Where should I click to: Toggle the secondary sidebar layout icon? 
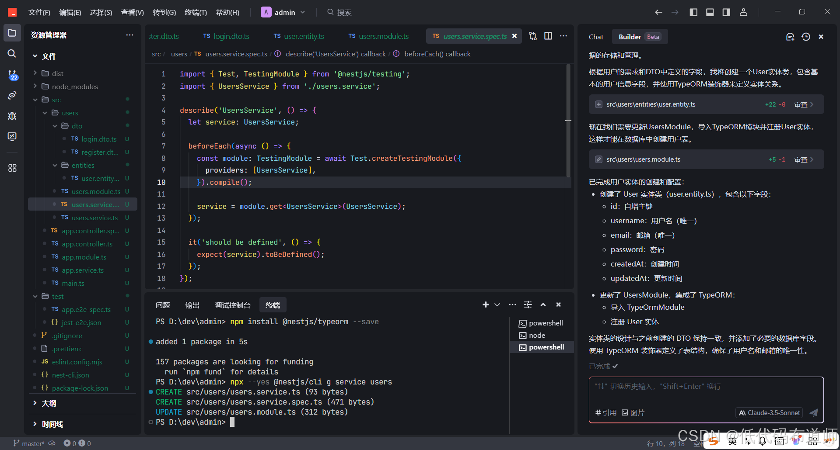(x=726, y=12)
